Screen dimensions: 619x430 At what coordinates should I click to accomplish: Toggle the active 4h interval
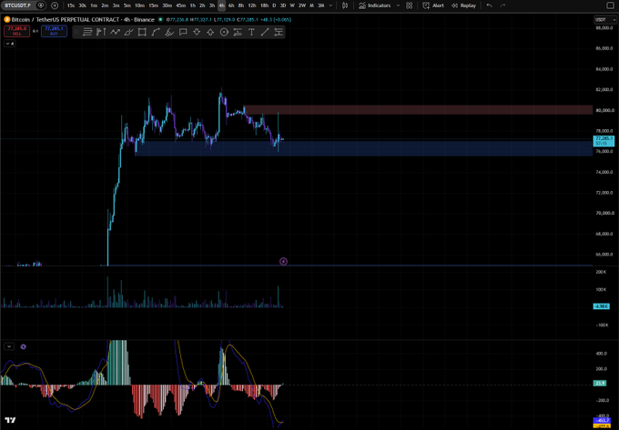click(221, 5)
